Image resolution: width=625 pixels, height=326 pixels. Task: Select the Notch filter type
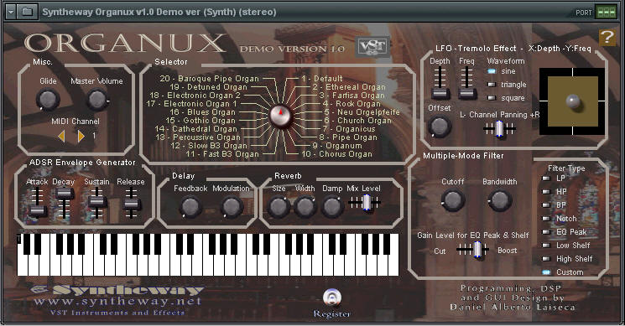point(546,219)
